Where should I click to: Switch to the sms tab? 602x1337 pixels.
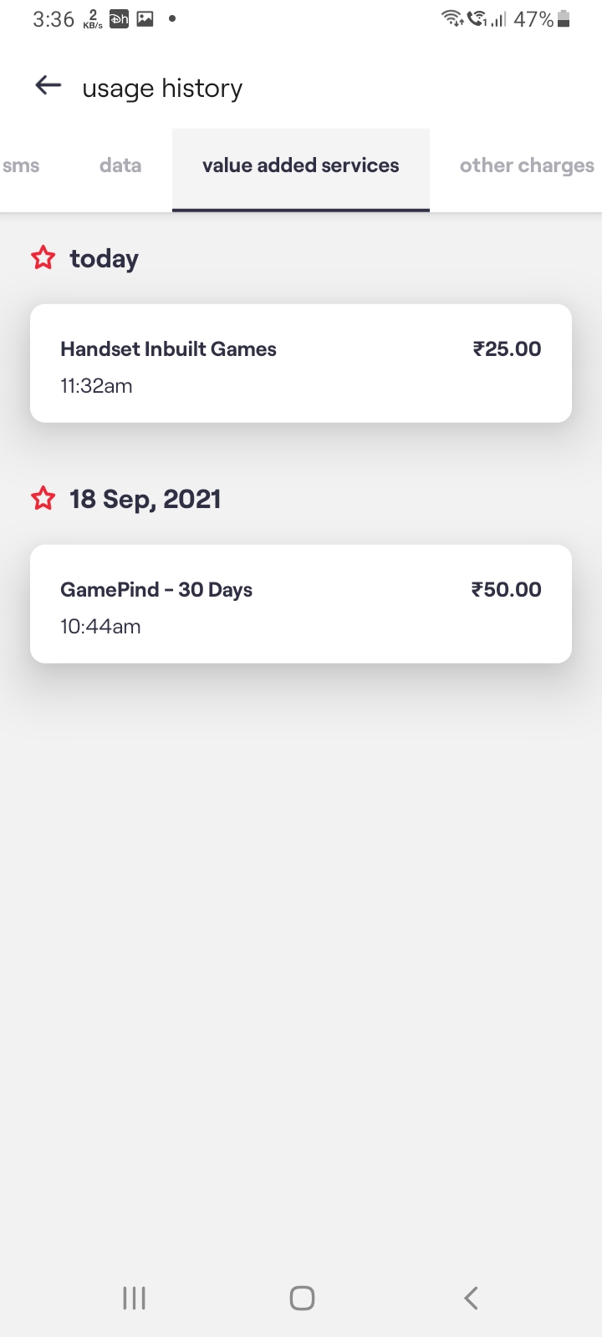click(x=21, y=165)
